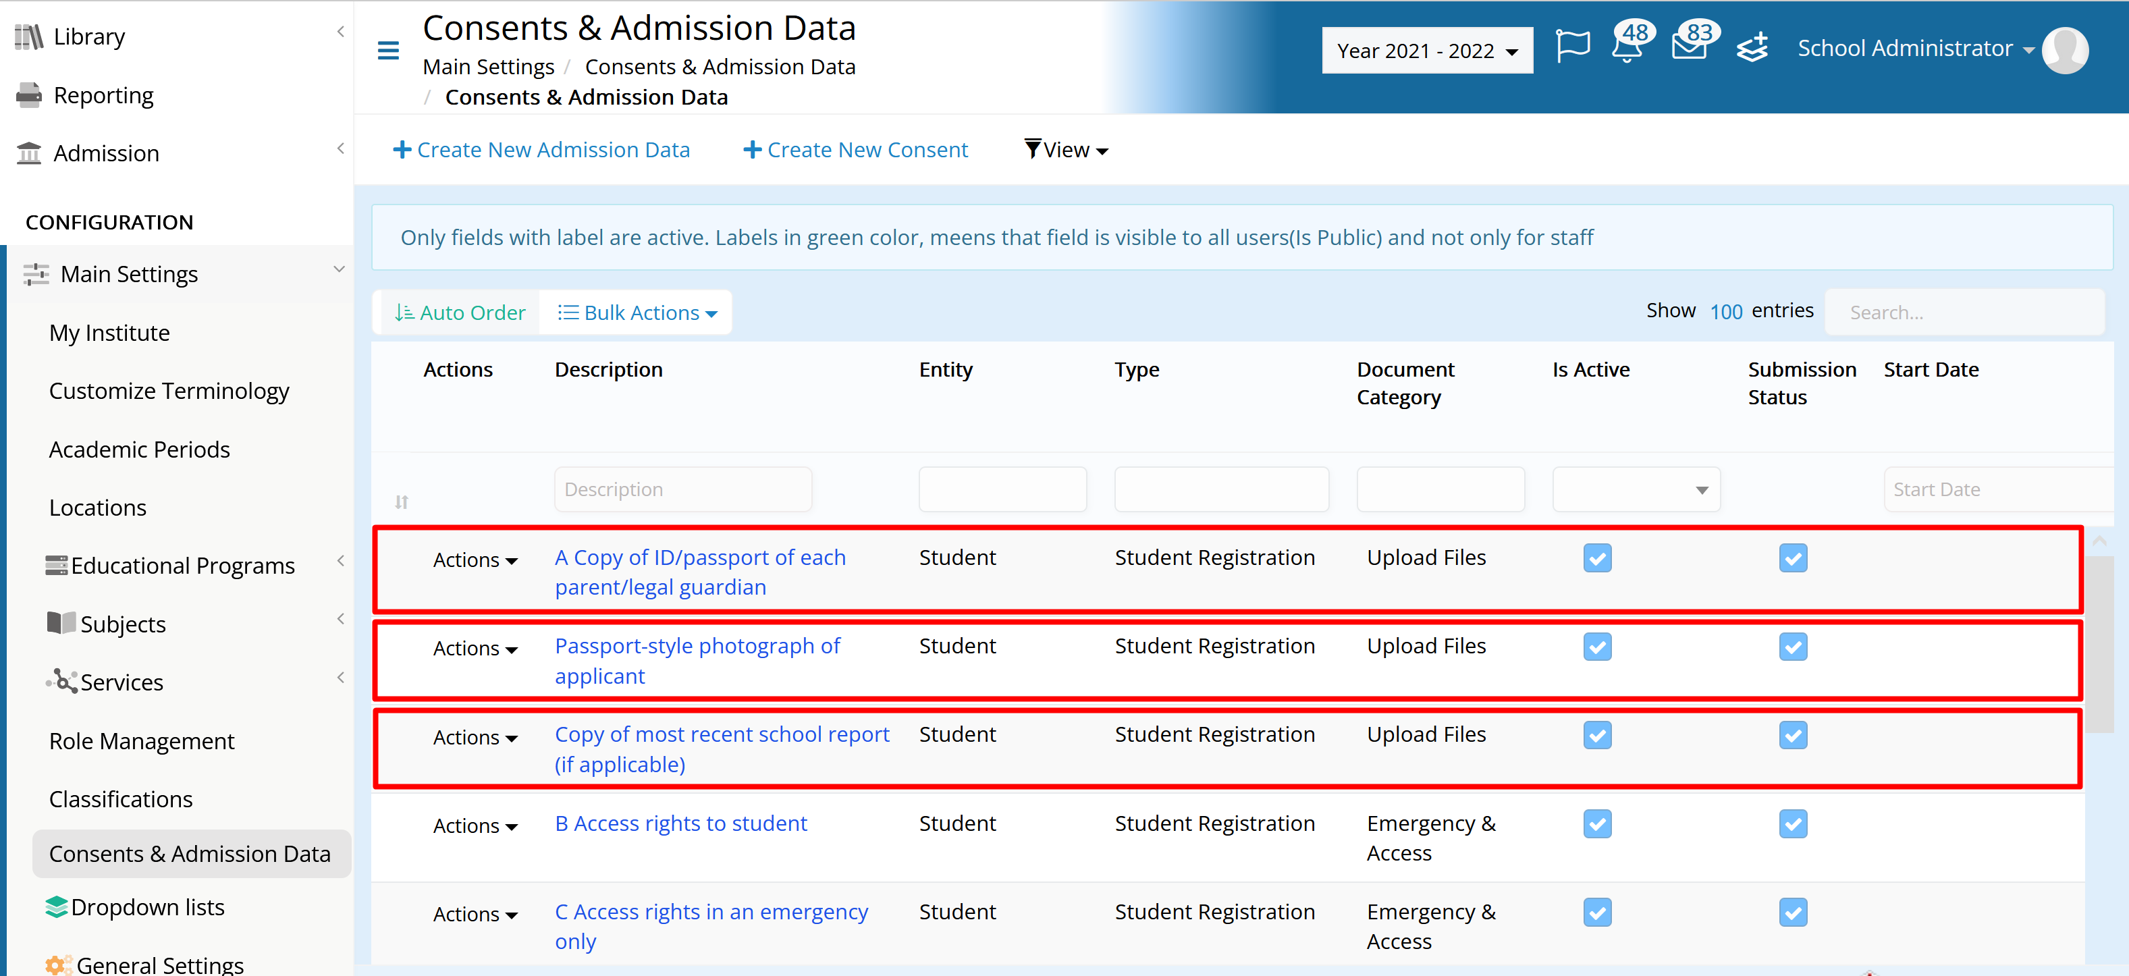Screen dimensions: 2129x976
Task: Toggle Submission Status for school report row
Action: [1793, 734]
